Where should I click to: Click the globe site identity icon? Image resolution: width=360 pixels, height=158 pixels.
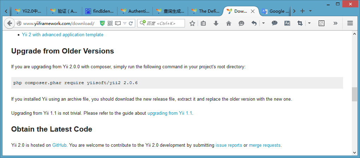pos(19,23)
